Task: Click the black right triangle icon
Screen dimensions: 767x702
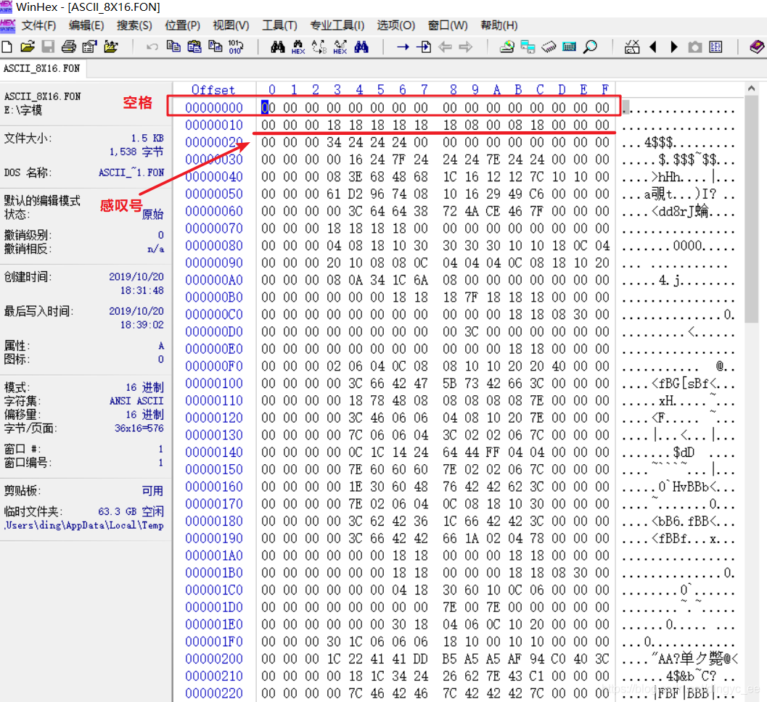Action: [674, 47]
